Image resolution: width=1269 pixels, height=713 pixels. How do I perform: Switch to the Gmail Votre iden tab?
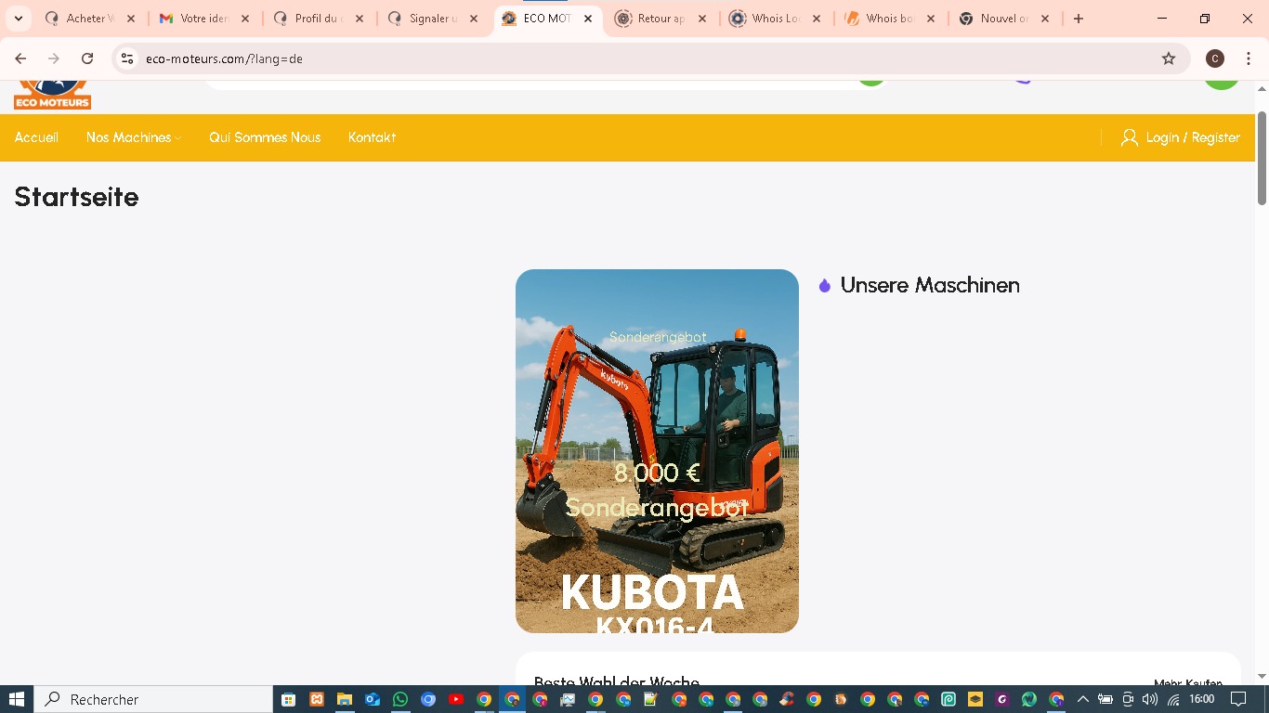204,19
